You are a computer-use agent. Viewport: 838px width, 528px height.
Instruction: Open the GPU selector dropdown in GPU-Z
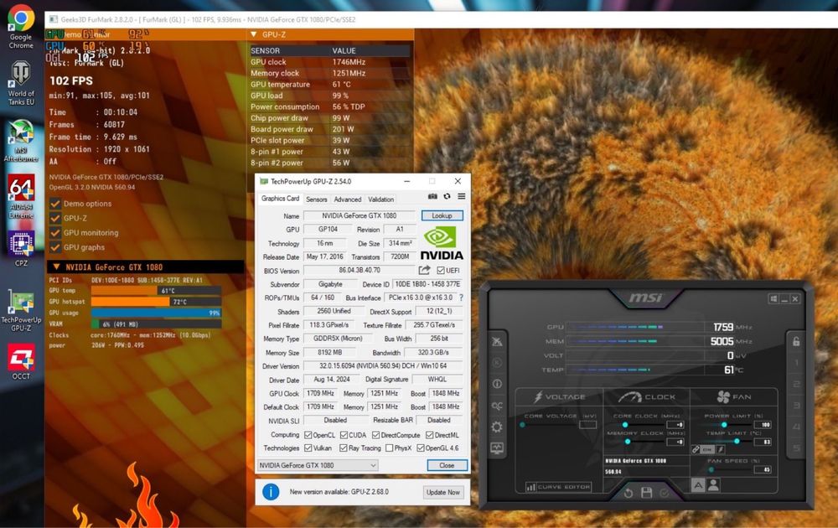318,465
